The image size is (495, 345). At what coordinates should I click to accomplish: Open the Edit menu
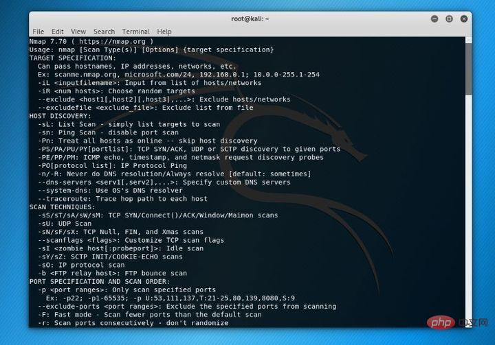point(58,32)
